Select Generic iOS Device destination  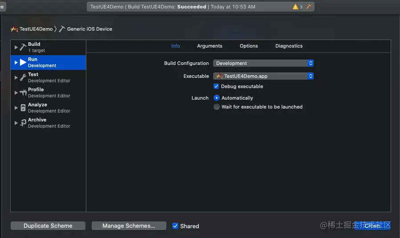[89, 29]
